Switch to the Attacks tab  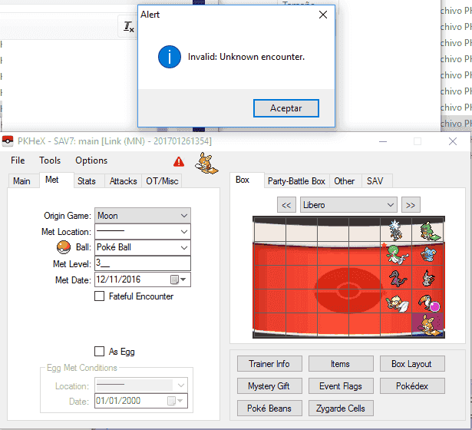pyautogui.click(x=123, y=181)
